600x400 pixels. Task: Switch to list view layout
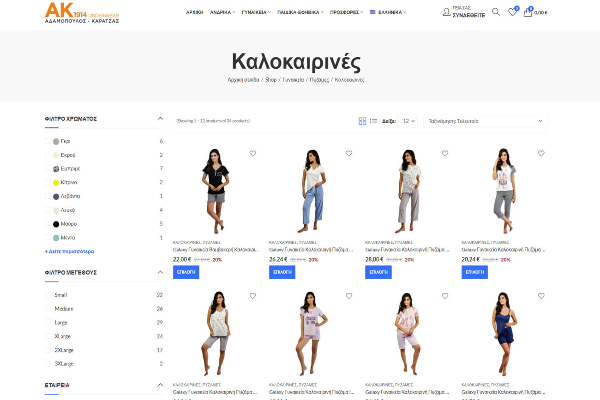click(x=373, y=121)
